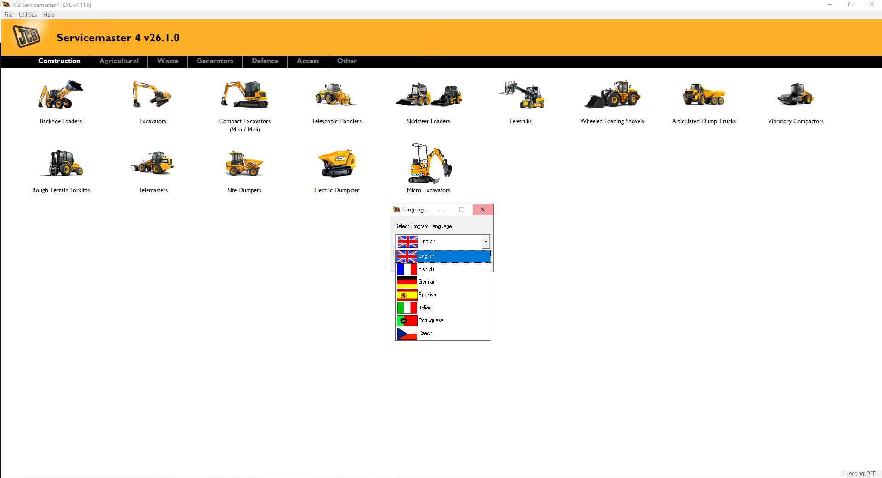Viewport: 882px width, 478px height.
Task: Open the Generators tab
Action: click(215, 61)
